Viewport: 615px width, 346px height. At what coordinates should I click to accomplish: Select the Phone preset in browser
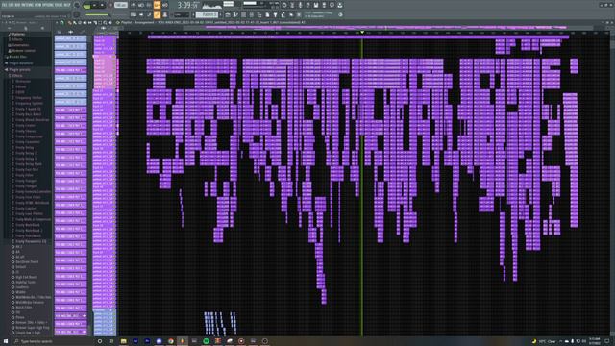pos(19,317)
